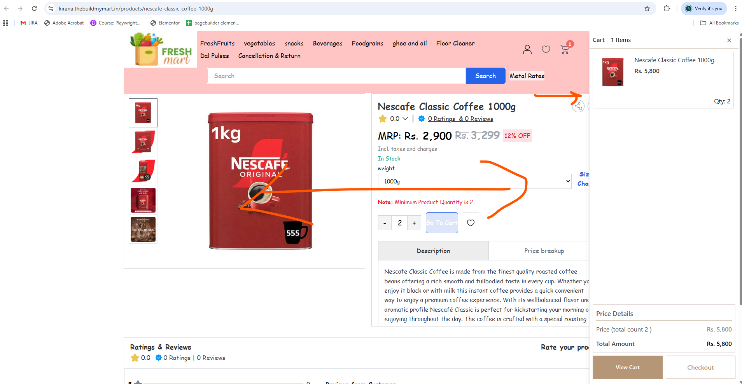
Task: Open Floor Cleaner category menu
Action: coord(455,43)
